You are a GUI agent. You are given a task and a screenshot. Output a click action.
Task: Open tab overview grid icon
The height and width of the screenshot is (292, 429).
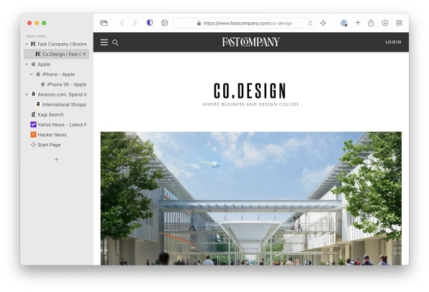pyautogui.click(x=399, y=23)
